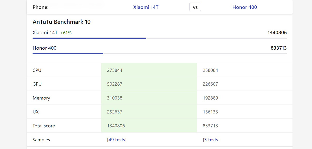The width and height of the screenshot is (312, 149).
Task: Select Honor total score in table
Action: coord(210,126)
